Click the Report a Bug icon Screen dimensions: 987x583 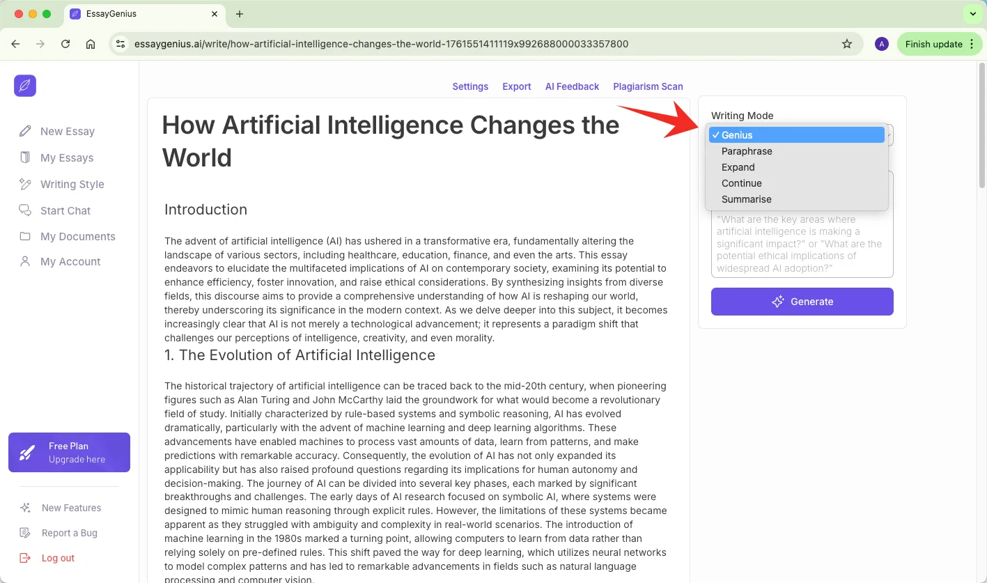(26, 533)
